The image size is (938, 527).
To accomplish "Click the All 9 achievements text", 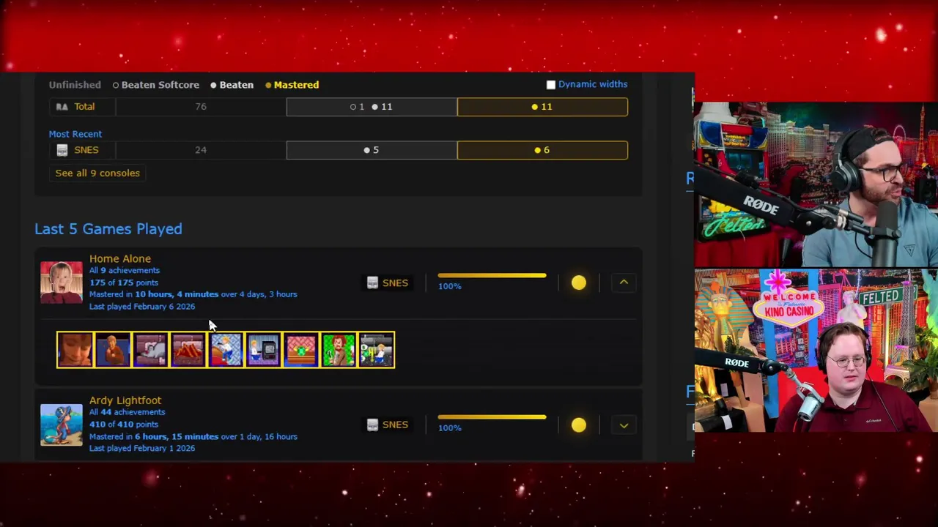I will click(125, 271).
